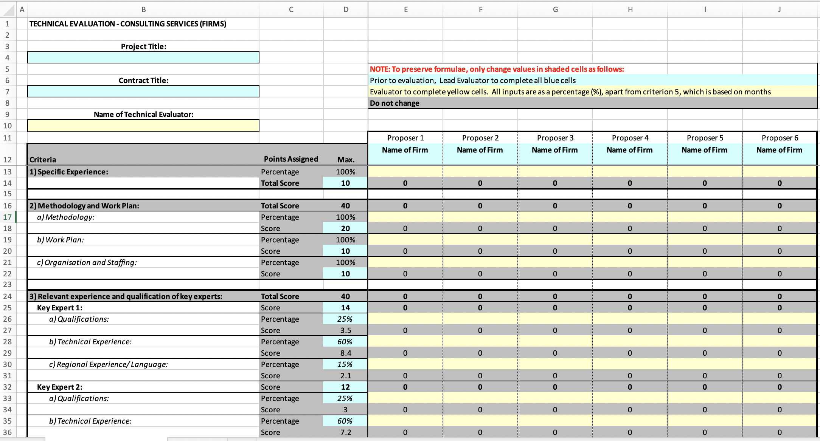Image resolution: width=820 pixels, height=441 pixels.
Task: Click Key Expert 1 Qualifications 25% cell
Action: [345, 319]
